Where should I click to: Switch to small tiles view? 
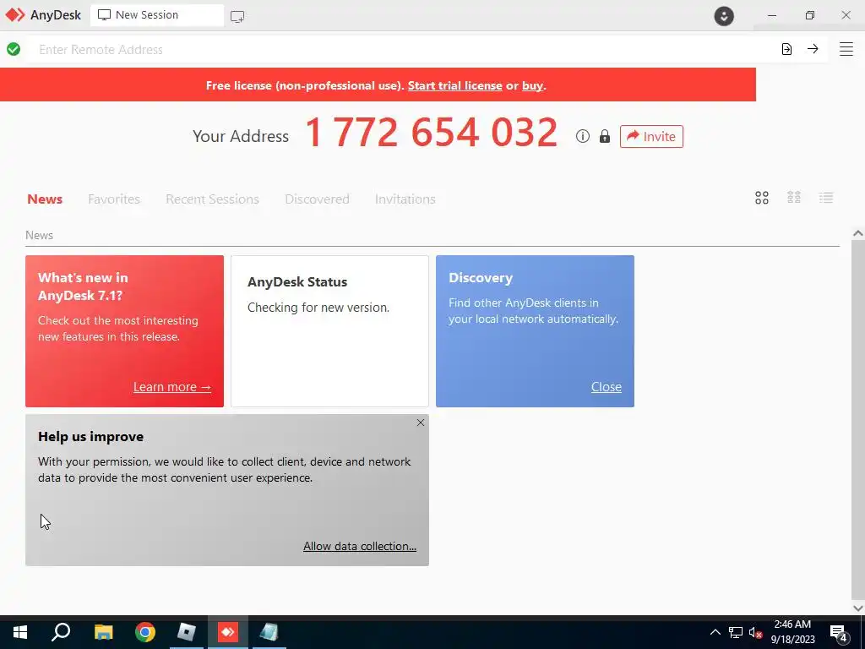click(x=794, y=198)
